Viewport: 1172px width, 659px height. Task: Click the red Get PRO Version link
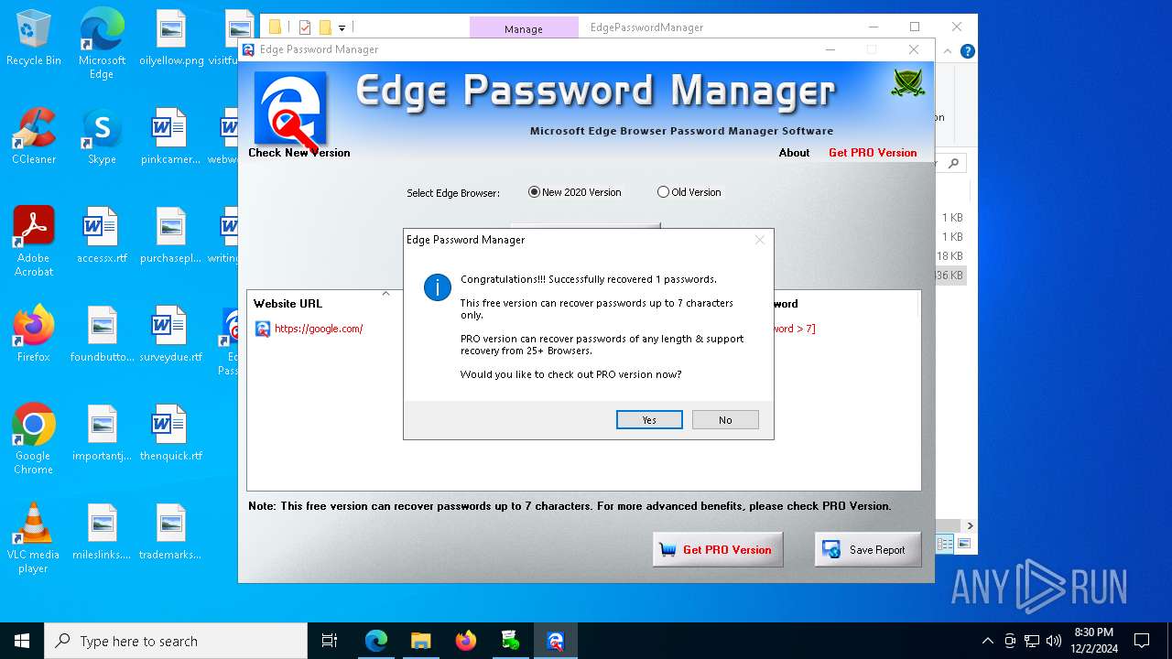[x=873, y=153]
